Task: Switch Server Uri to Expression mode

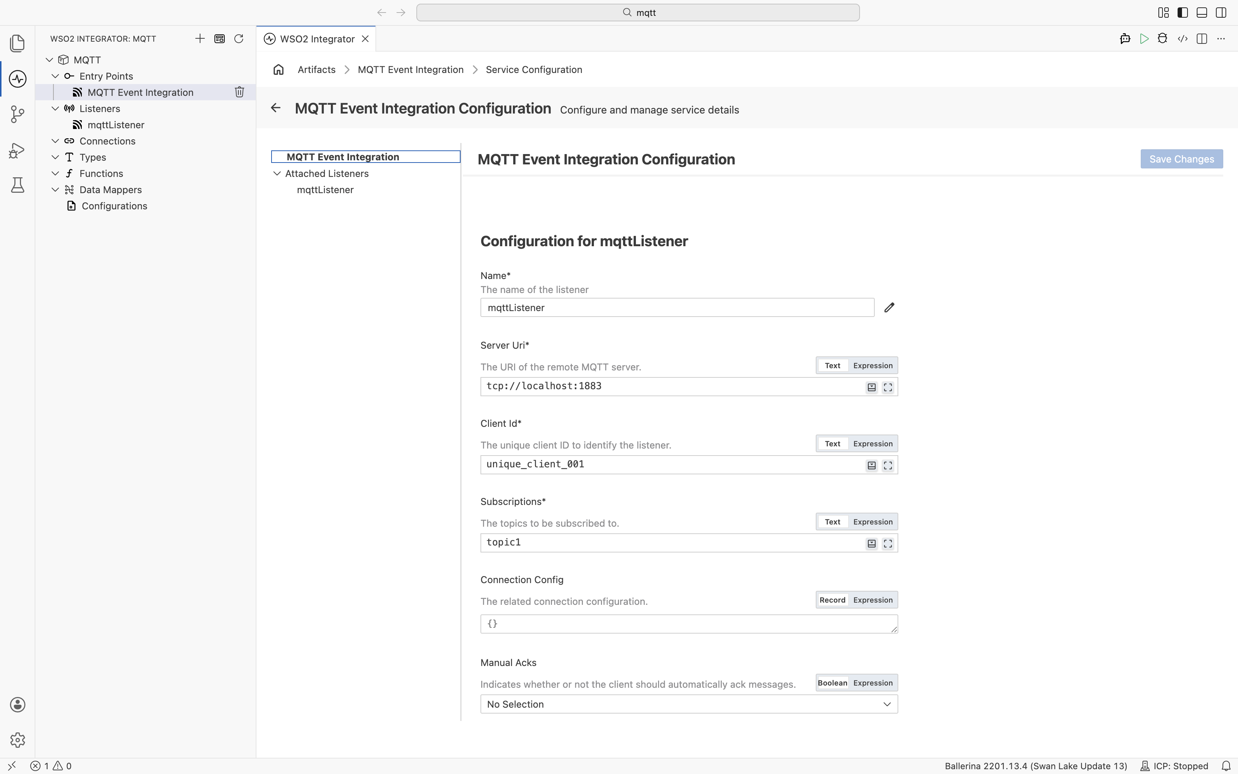Action: pyautogui.click(x=873, y=366)
